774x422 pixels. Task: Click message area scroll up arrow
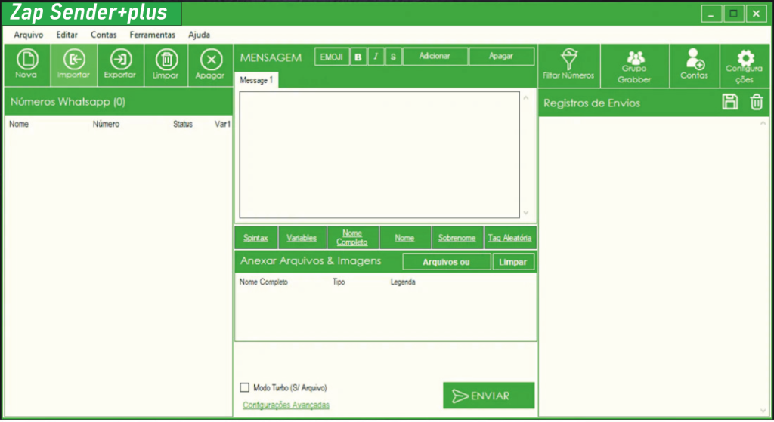[x=526, y=98]
